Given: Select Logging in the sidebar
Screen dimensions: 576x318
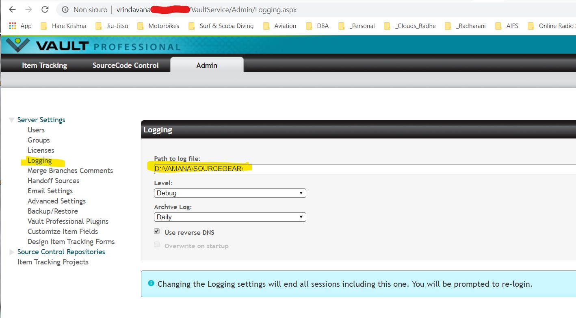Looking at the screenshot, I should [39, 160].
